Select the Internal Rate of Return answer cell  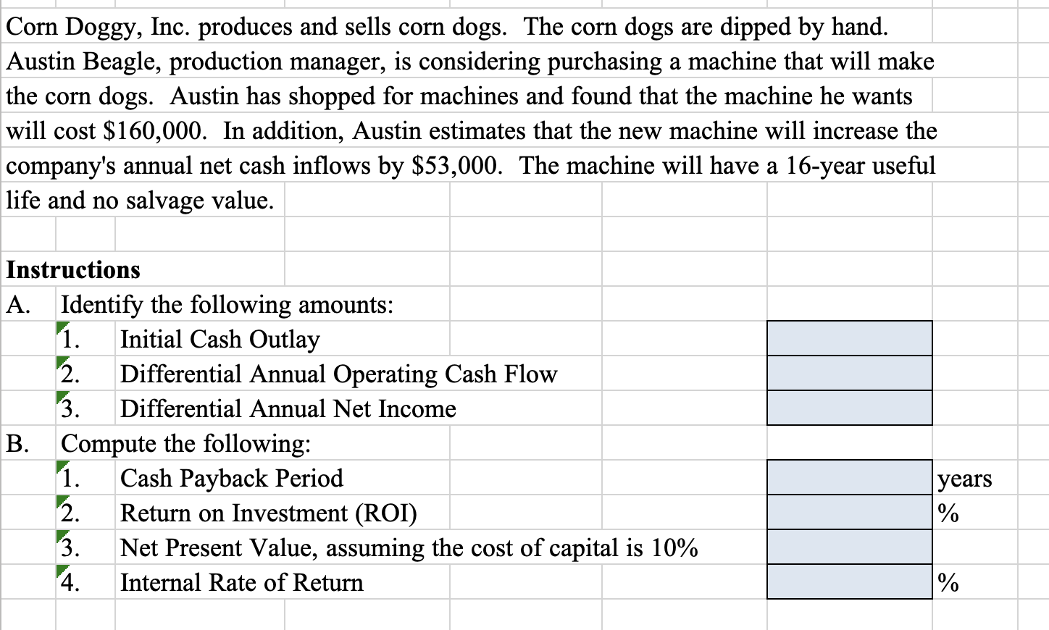coord(850,581)
